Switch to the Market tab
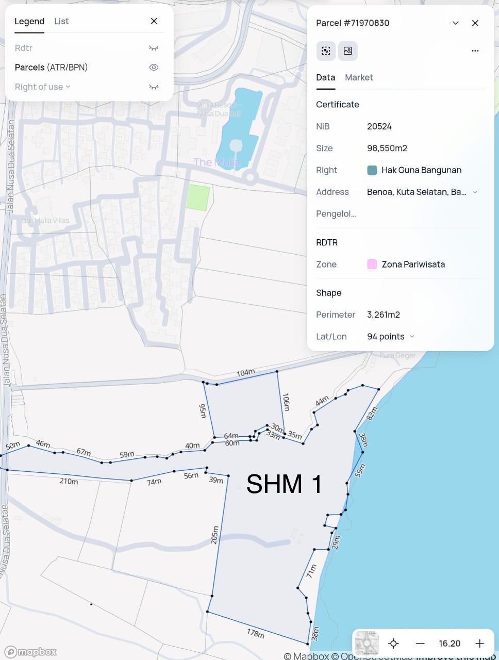The image size is (499, 660). coord(359,77)
